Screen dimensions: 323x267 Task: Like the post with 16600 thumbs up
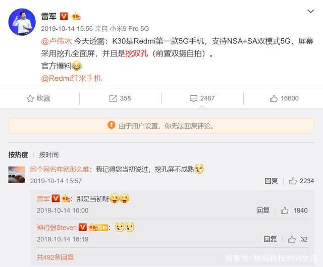click(x=274, y=98)
